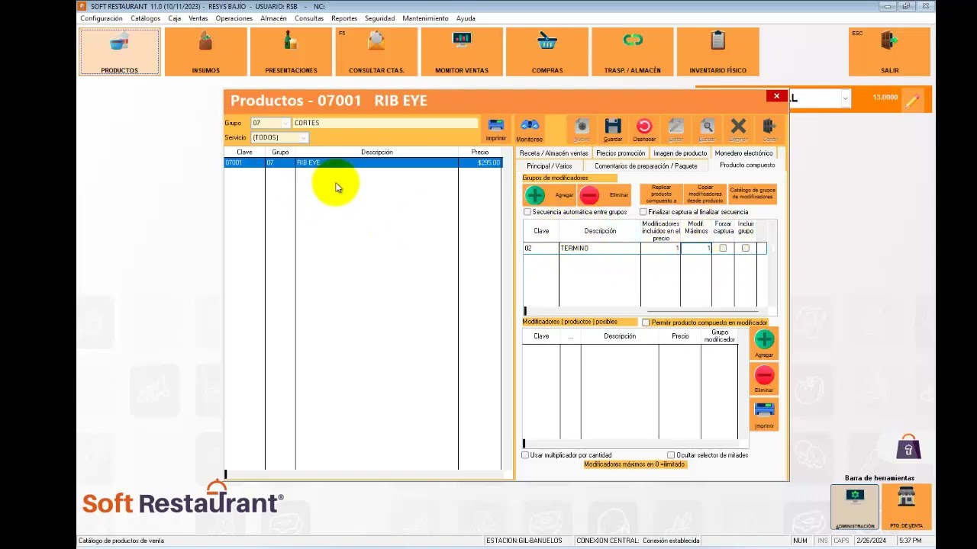Open the Insumos module
Image resolution: width=977 pixels, height=549 pixels.
click(x=205, y=52)
